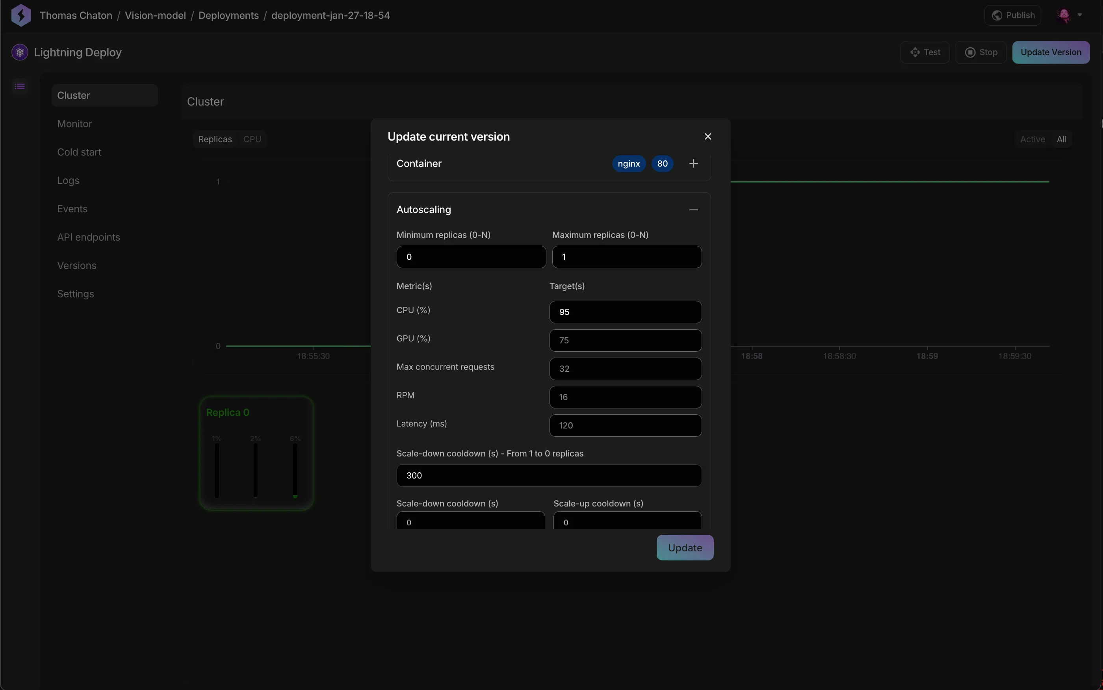
Task: Click the Maximum replicas input field
Action: 627,257
